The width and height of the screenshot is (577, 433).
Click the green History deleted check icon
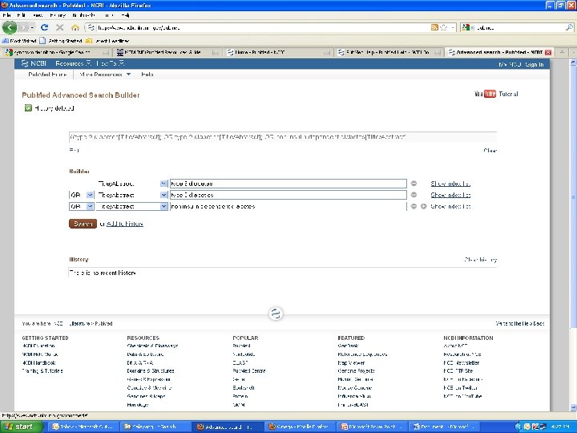[x=28, y=108]
